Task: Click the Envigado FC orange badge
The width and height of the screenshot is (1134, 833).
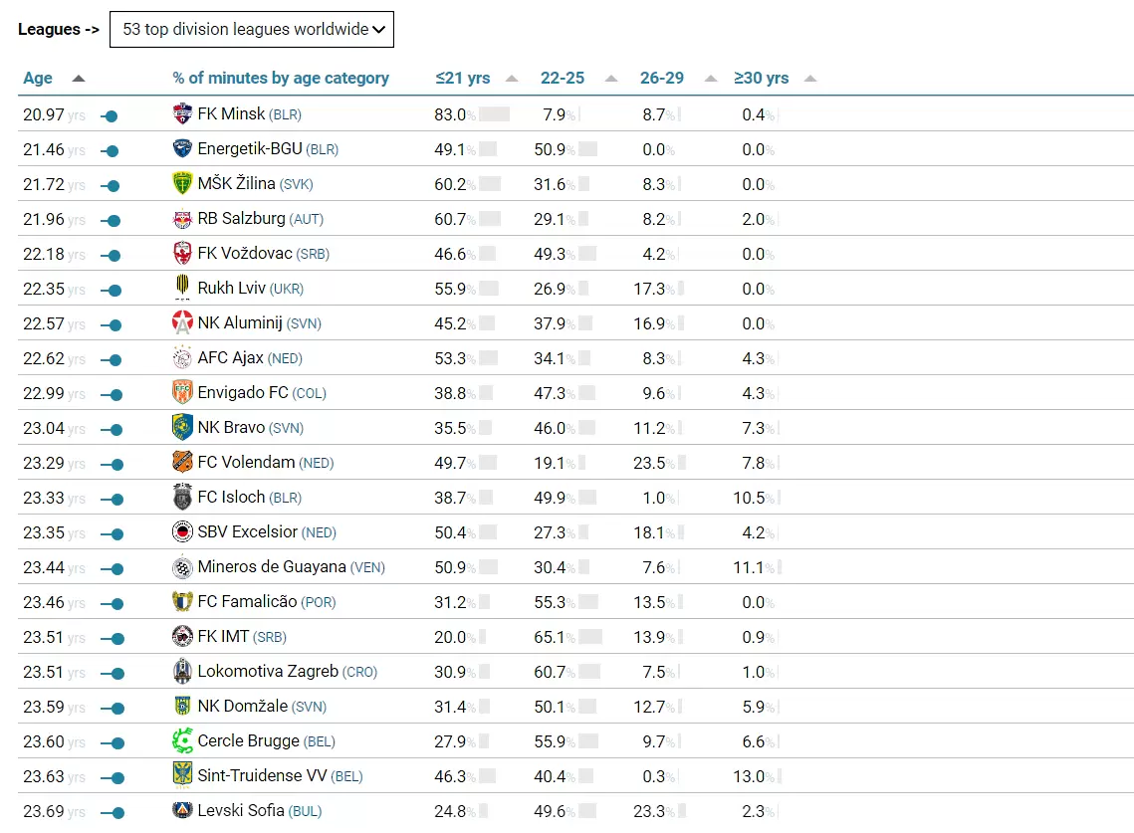Action: coord(182,393)
